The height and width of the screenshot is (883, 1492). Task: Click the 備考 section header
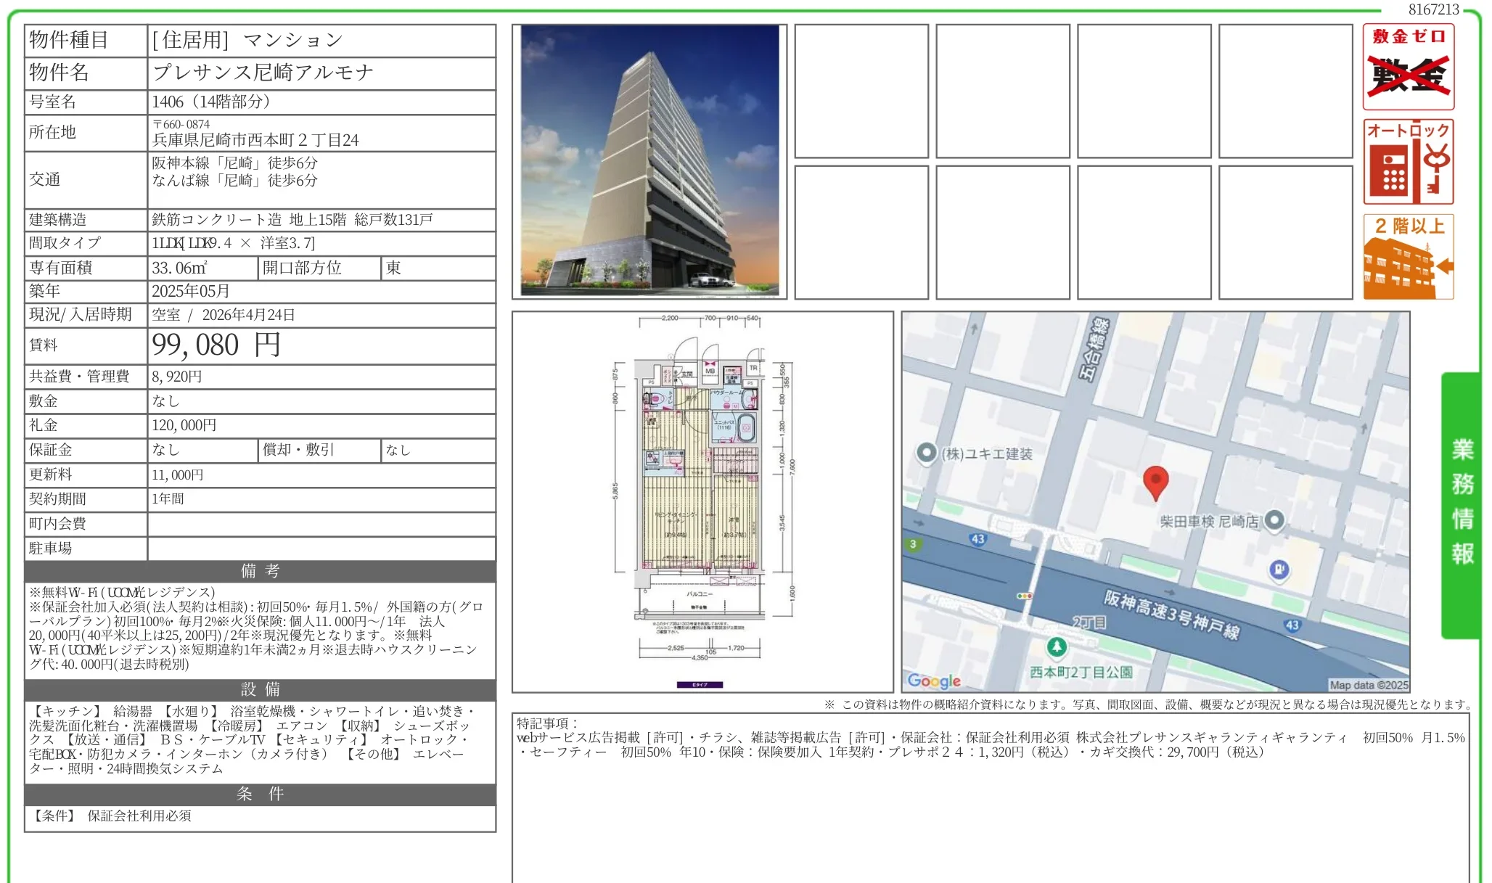coord(260,571)
